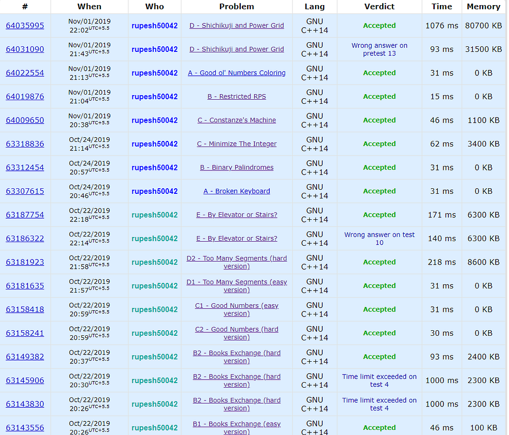The width and height of the screenshot is (509, 435).
Task: View submission 63158241
Action: [25, 333]
